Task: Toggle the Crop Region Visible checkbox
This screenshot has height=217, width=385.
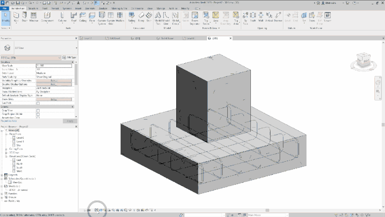Action: pyautogui.click(x=38, y=114)
